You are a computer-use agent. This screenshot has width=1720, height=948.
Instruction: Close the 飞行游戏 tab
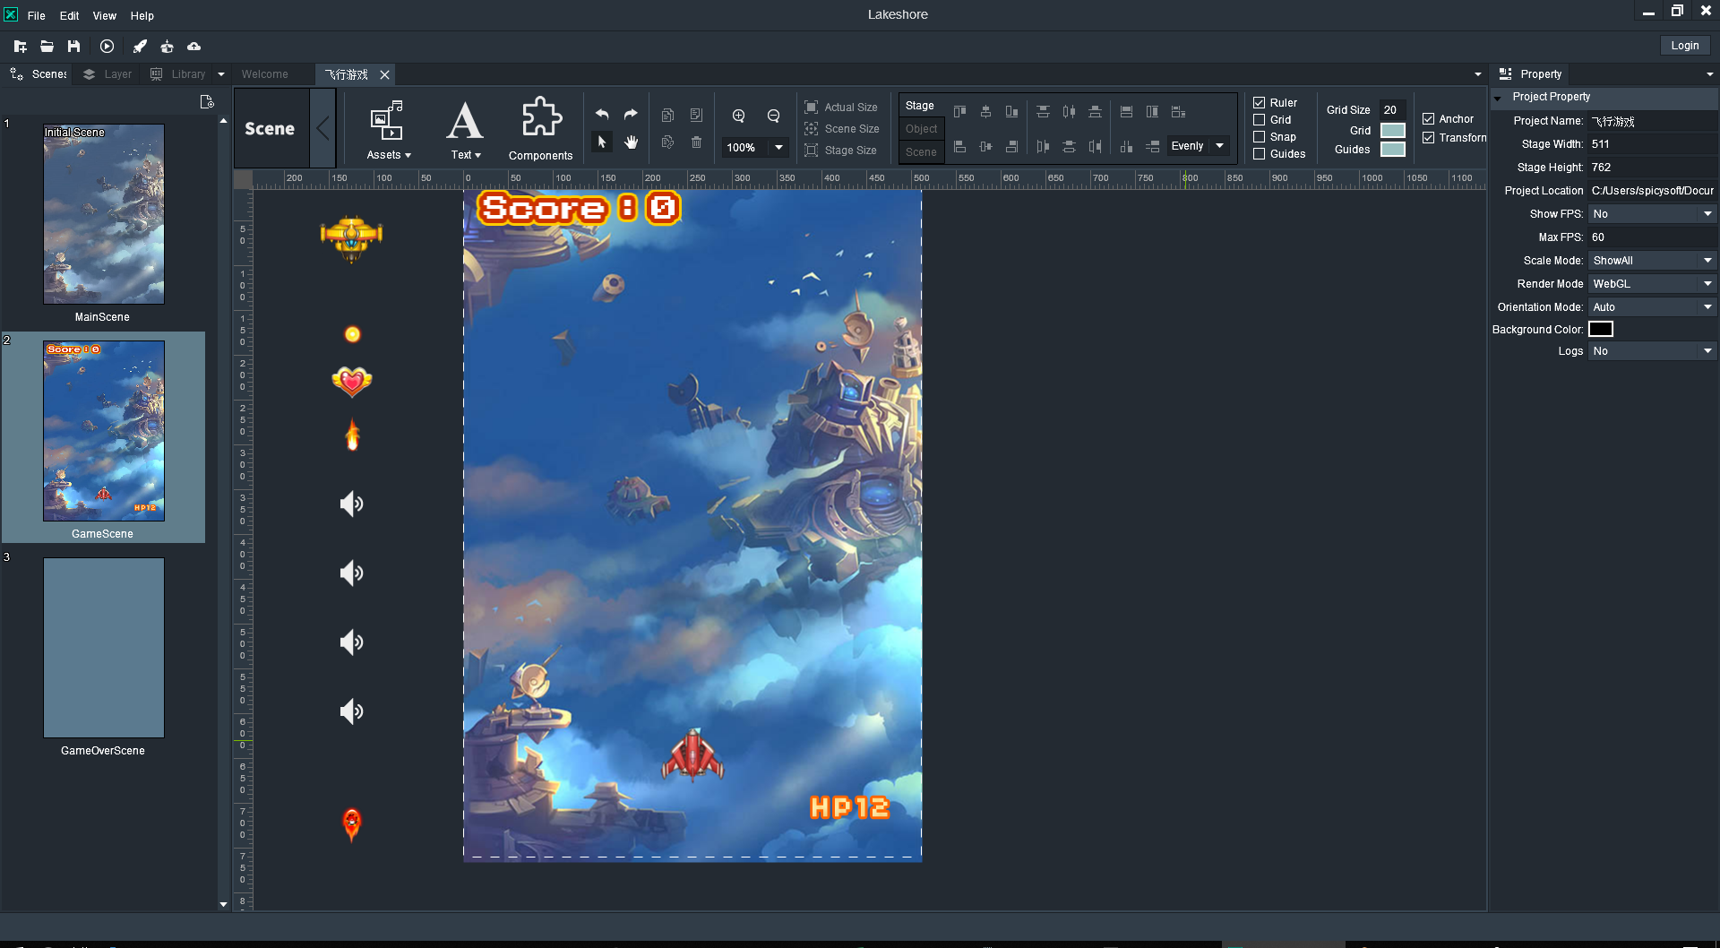click(384, 74)
